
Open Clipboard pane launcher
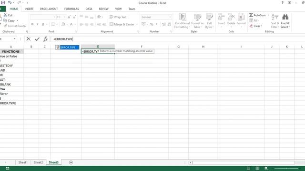[x=27, y=31]
